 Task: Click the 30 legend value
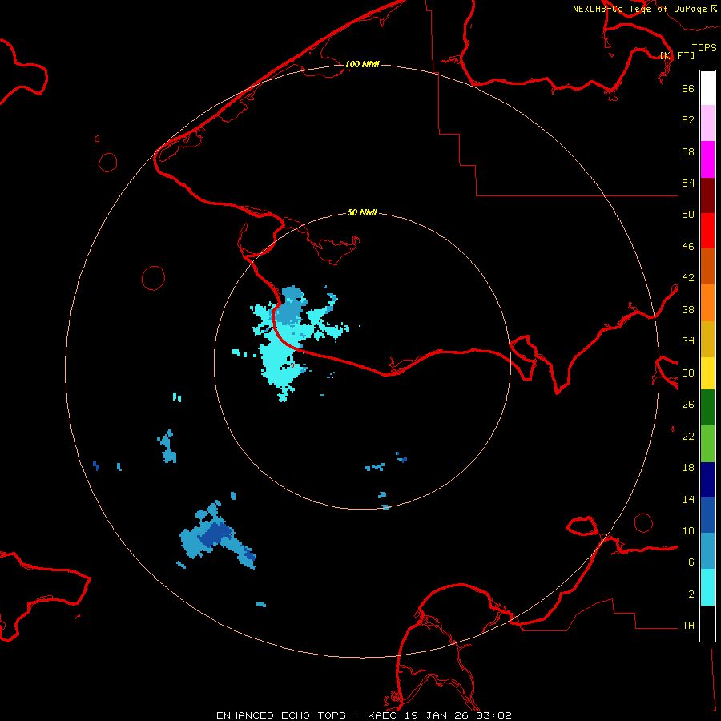tap(688, 373)
